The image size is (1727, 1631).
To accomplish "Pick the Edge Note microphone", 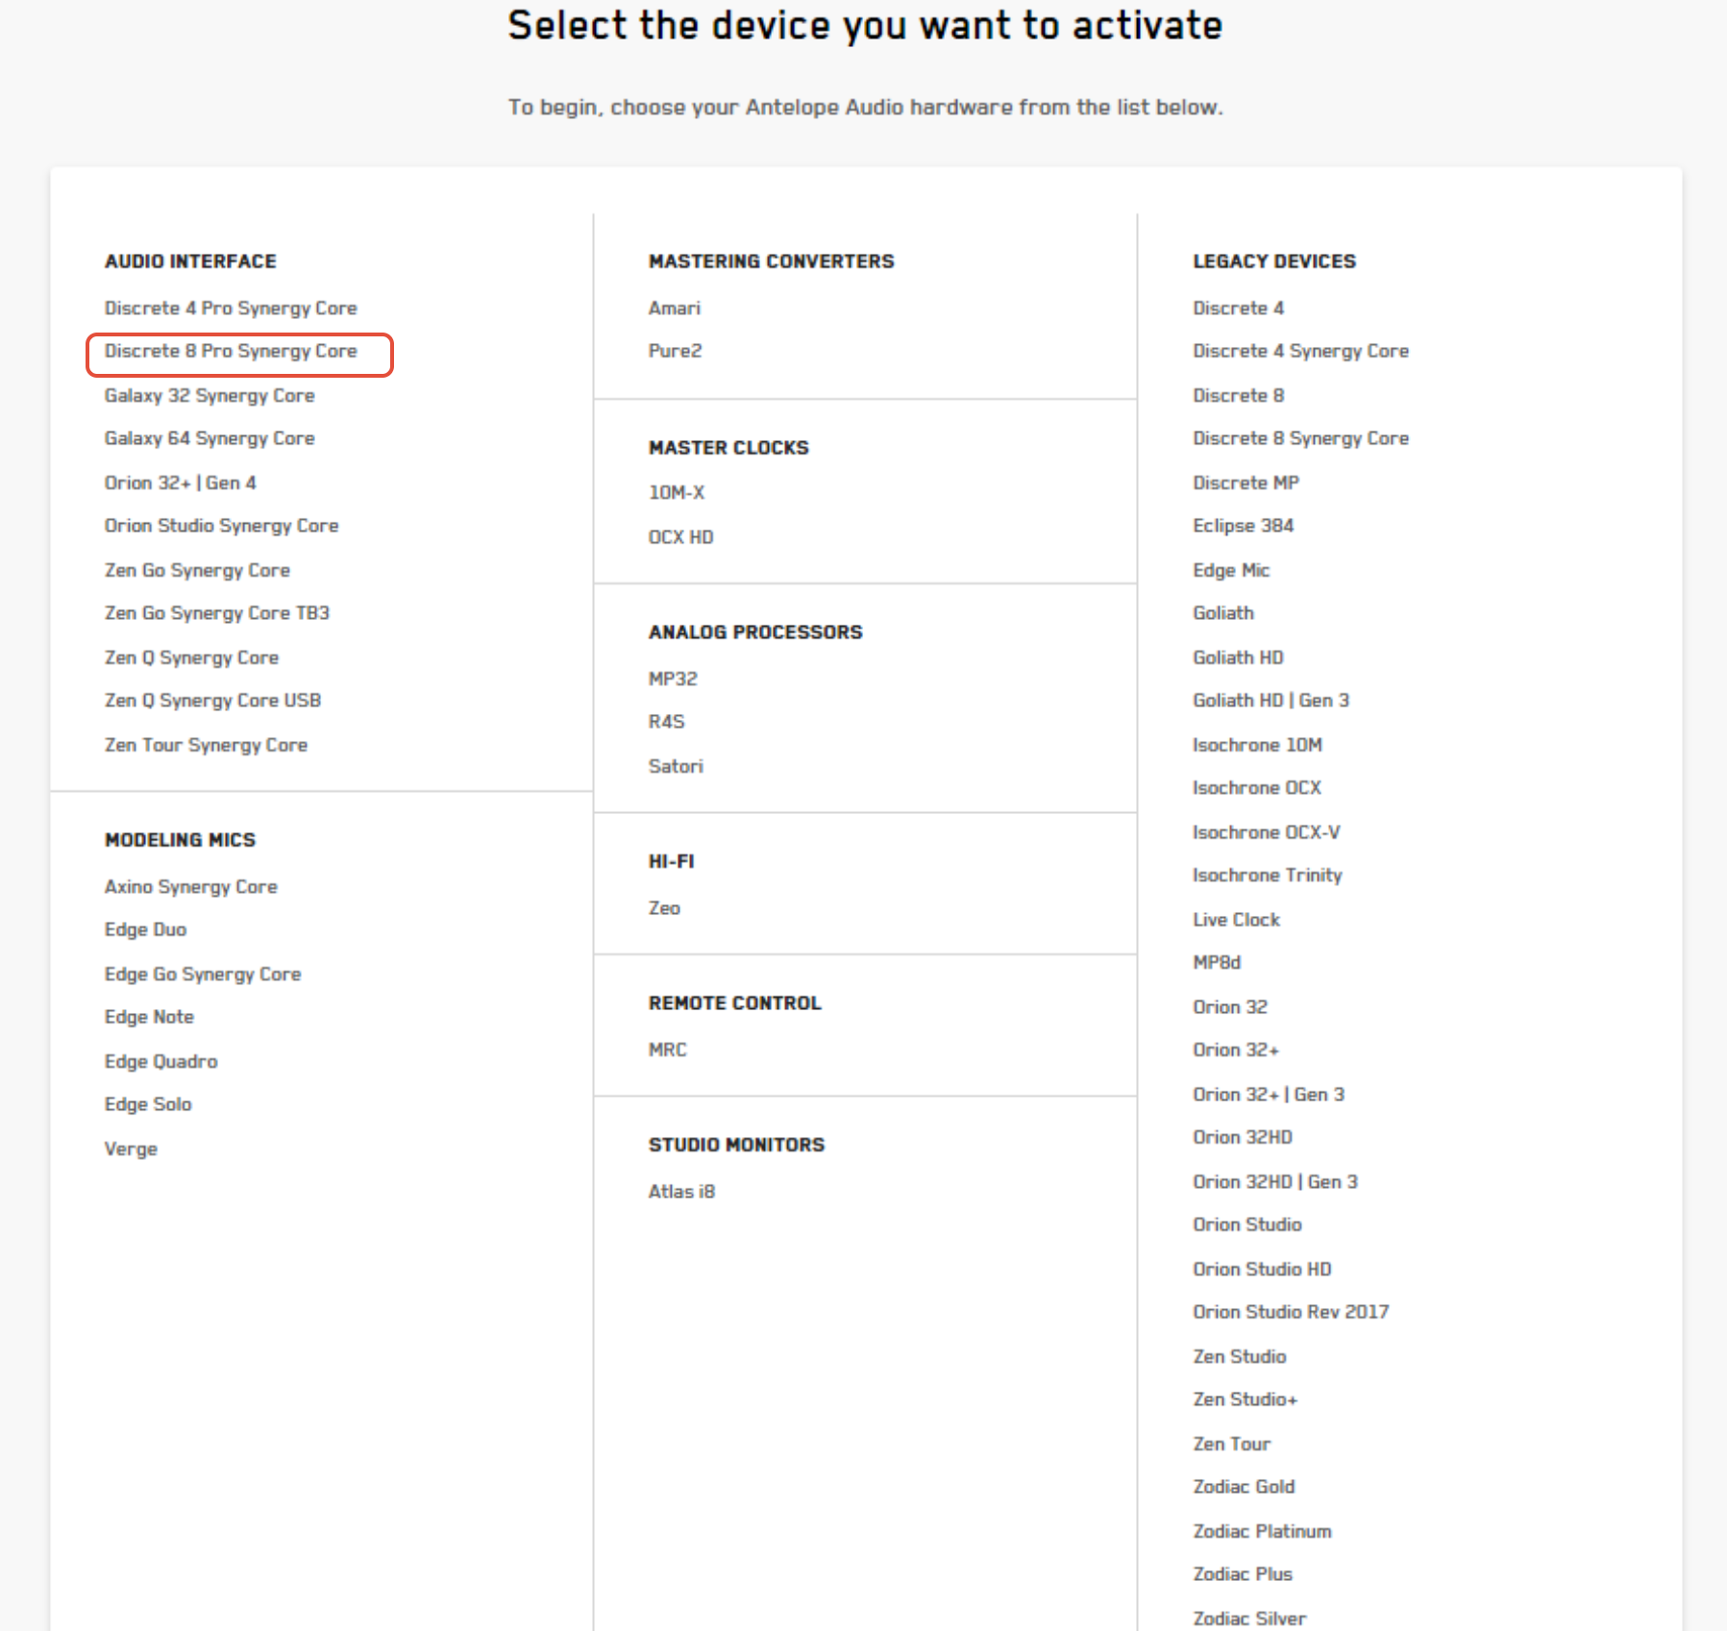I will coord(150,1018).
